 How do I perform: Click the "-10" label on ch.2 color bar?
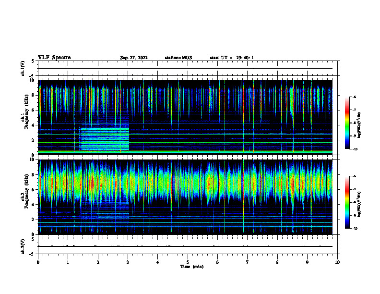coord(355,229)
